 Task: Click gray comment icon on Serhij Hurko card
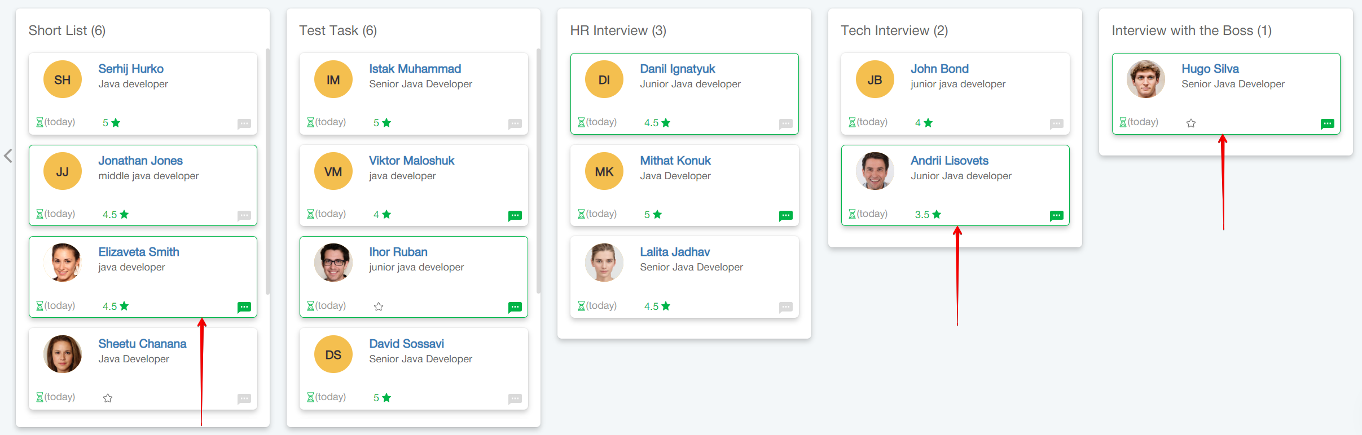click(244, 123)
